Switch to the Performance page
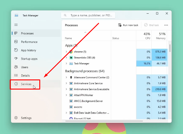This screenshot has width=183, height=134. [36, 42]
